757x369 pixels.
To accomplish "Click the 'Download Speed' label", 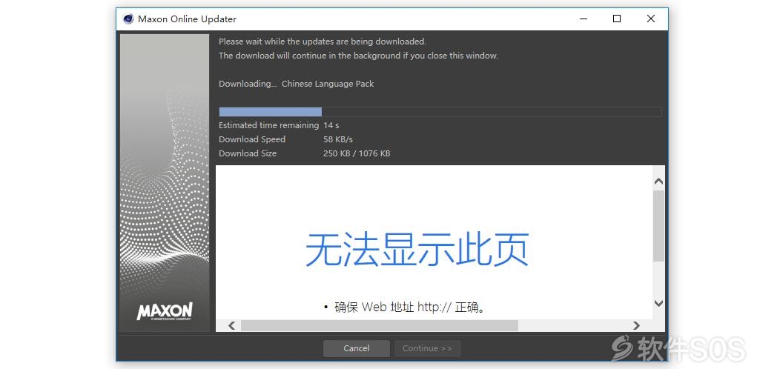I will [x=252, y=139].
